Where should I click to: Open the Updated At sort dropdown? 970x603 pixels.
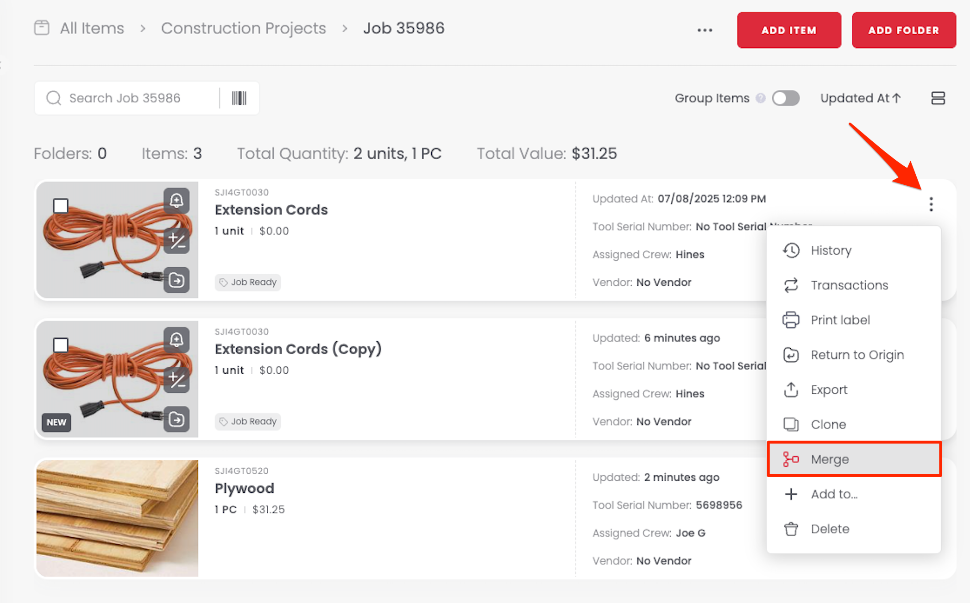[860, 98]
